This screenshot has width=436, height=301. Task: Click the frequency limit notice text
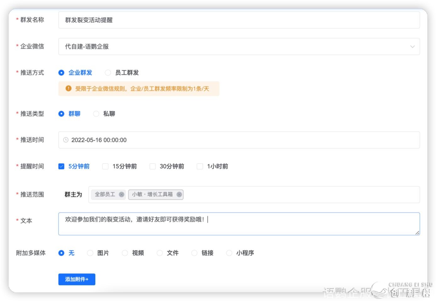click(142, 89)
